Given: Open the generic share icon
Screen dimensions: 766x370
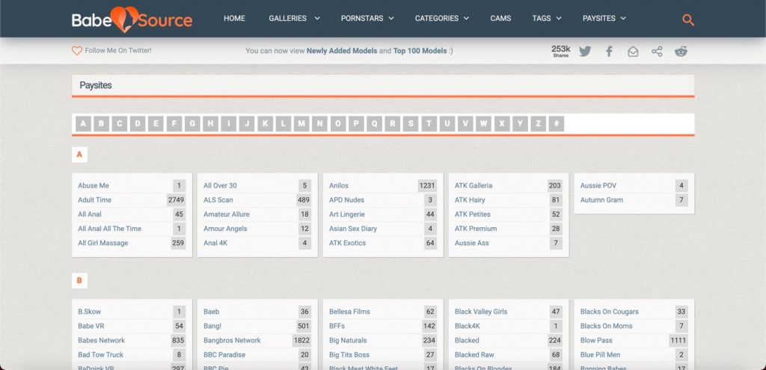Looking at the screenshot, I should point(657,52).
